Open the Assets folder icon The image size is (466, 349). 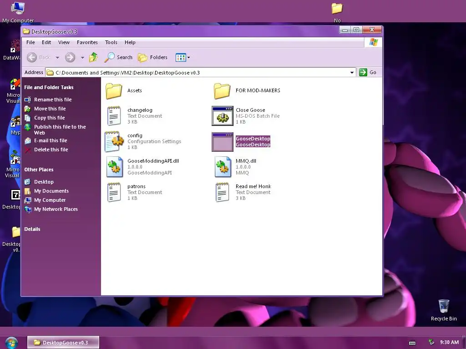click(x=114, y=90)
